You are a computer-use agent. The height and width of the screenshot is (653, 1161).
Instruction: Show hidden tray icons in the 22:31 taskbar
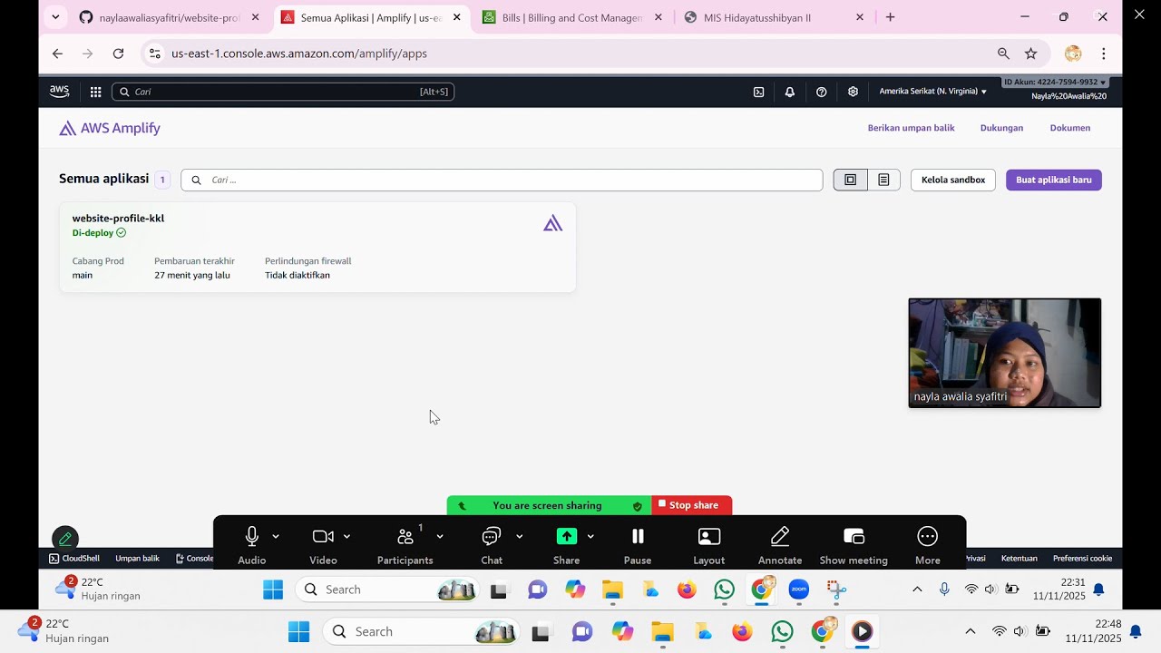coord(917,590)
